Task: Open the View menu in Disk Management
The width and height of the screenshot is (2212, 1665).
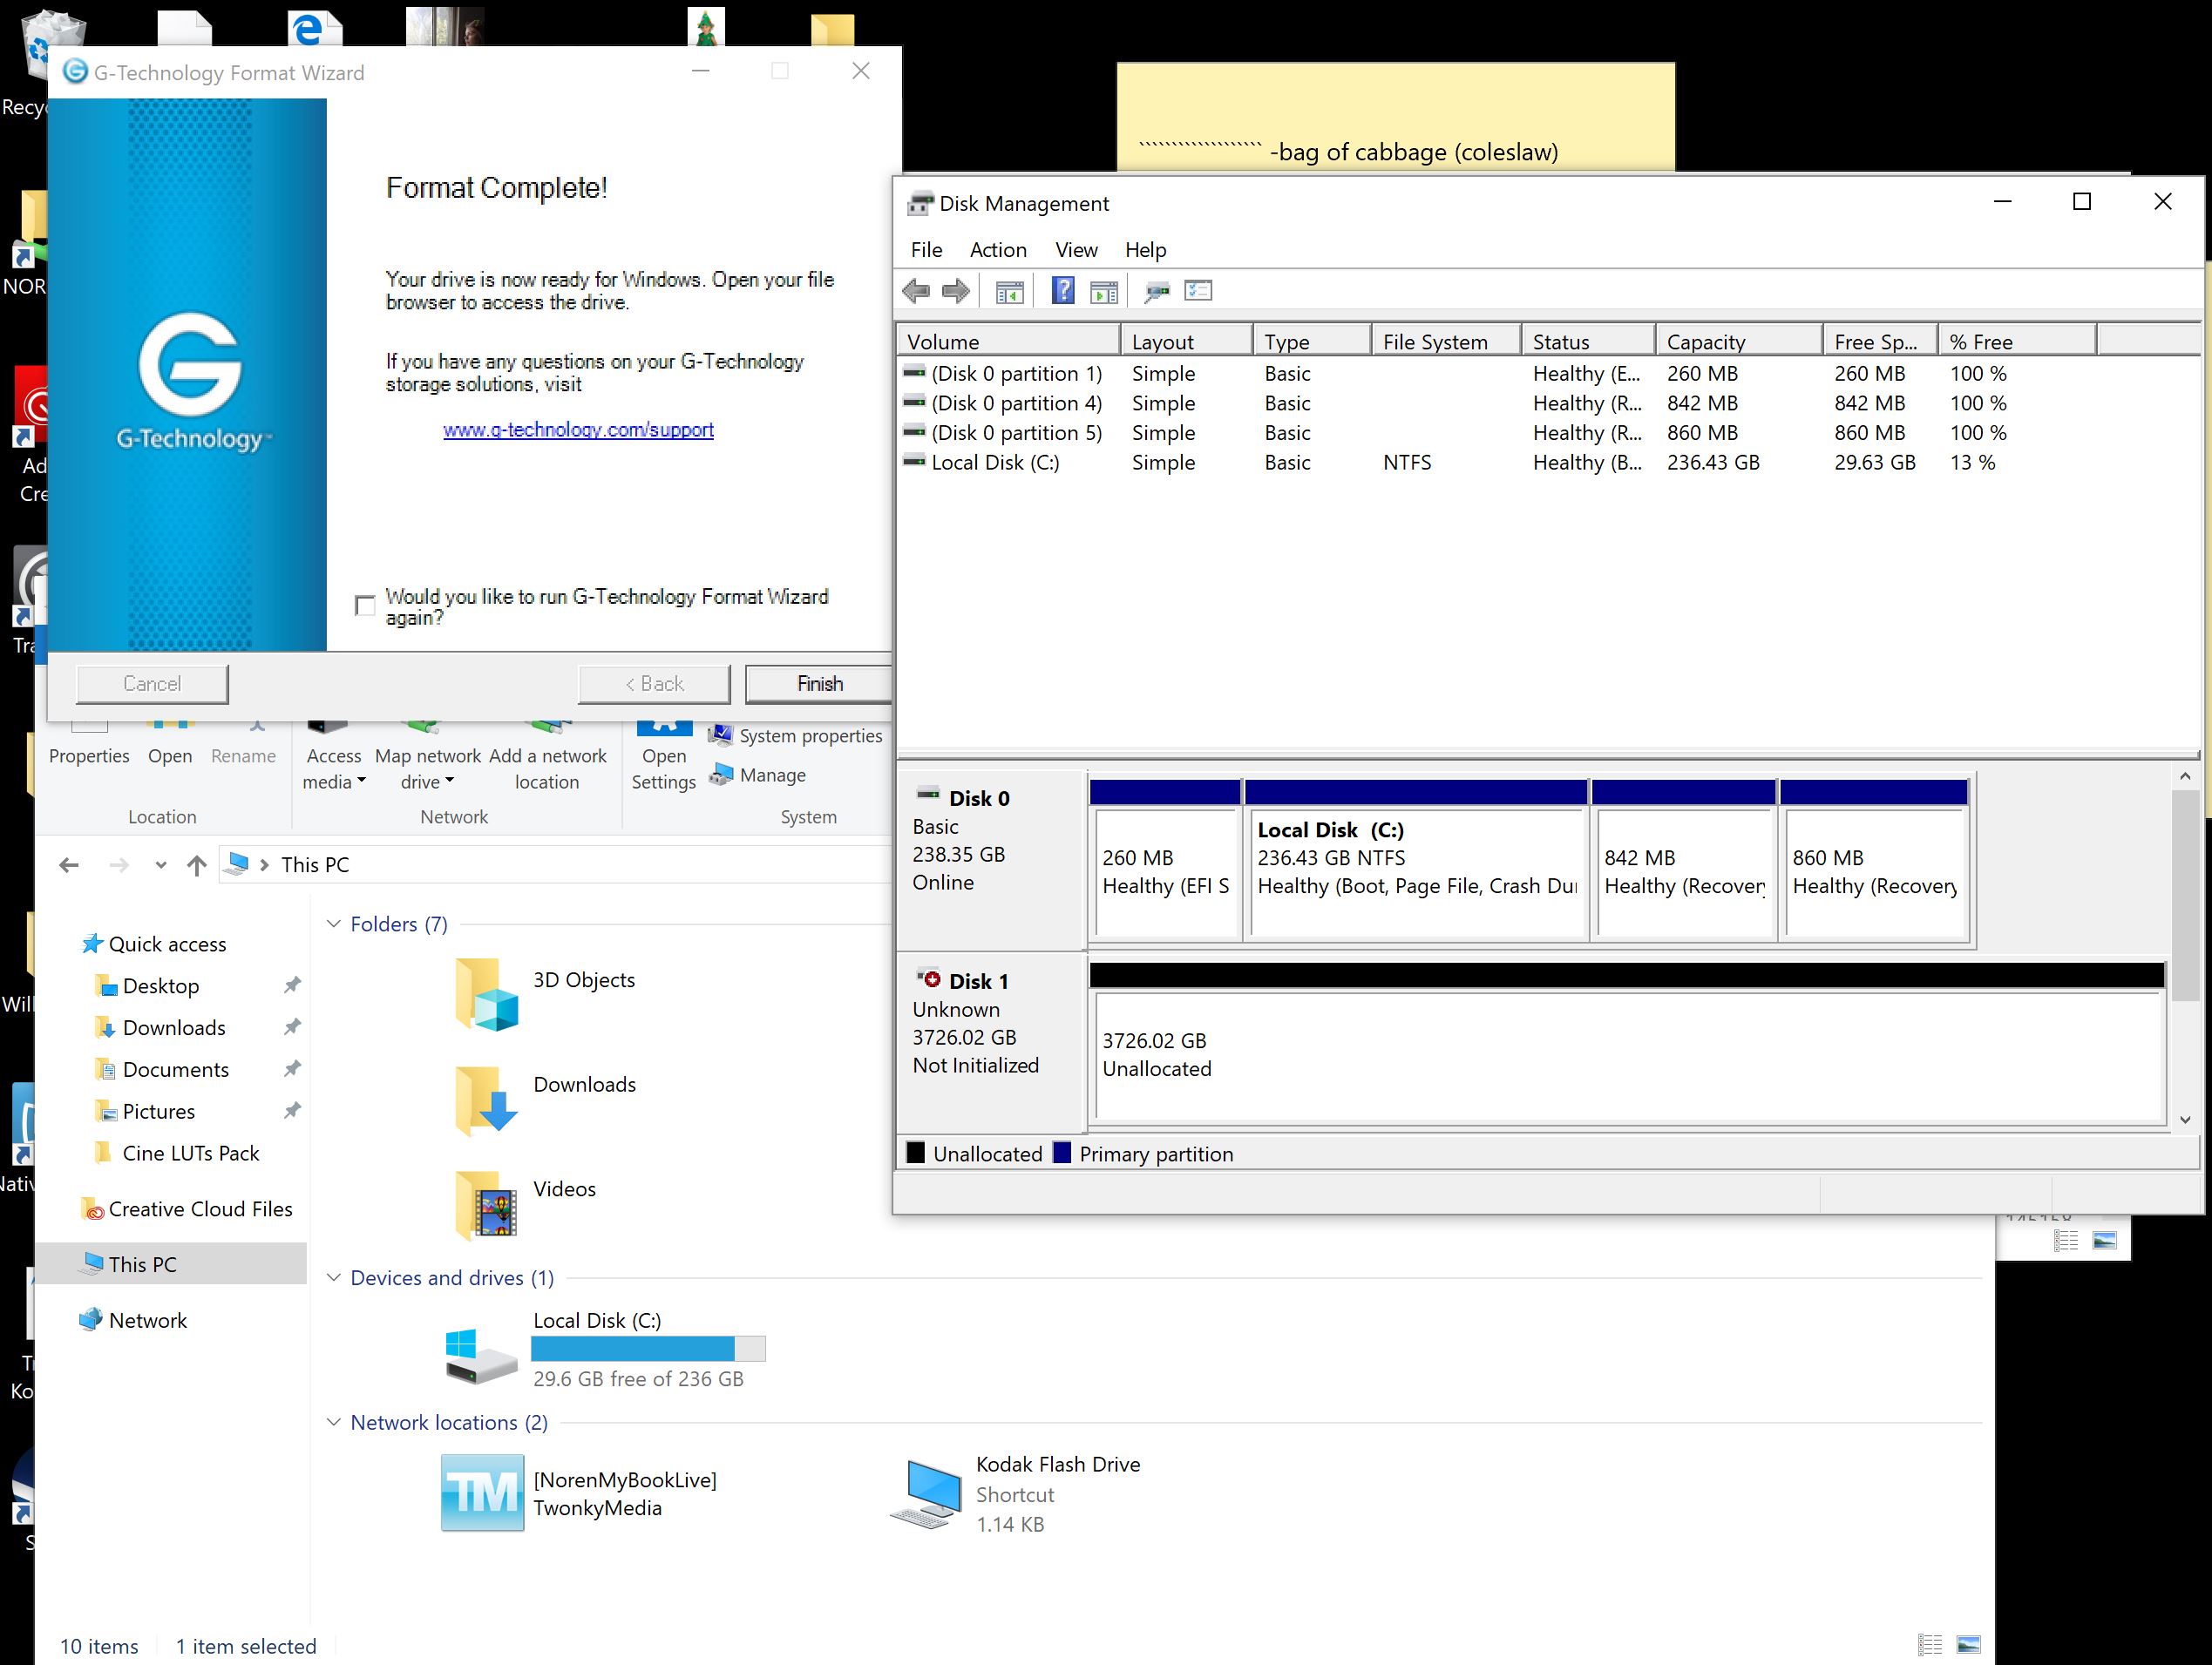Action: click(1075, 250)
